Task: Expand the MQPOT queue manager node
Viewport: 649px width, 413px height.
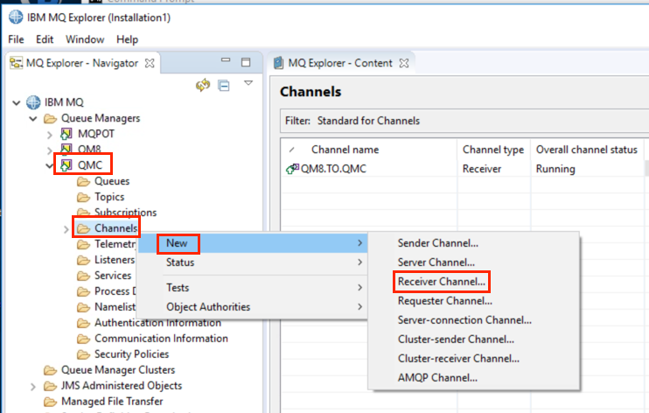Action: click(x=50, y=135)
